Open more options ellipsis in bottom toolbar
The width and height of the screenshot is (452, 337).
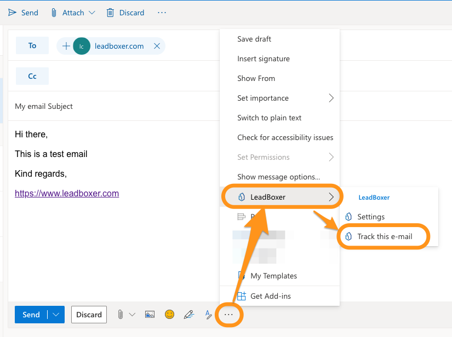[229, 315]
